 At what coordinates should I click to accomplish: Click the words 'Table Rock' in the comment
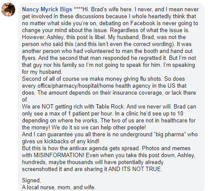tap(110, 107)
